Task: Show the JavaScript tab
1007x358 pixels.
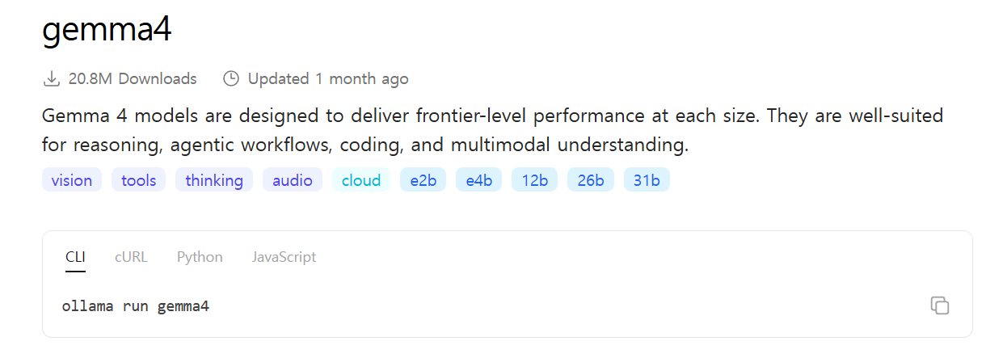Action: [284, 257]
